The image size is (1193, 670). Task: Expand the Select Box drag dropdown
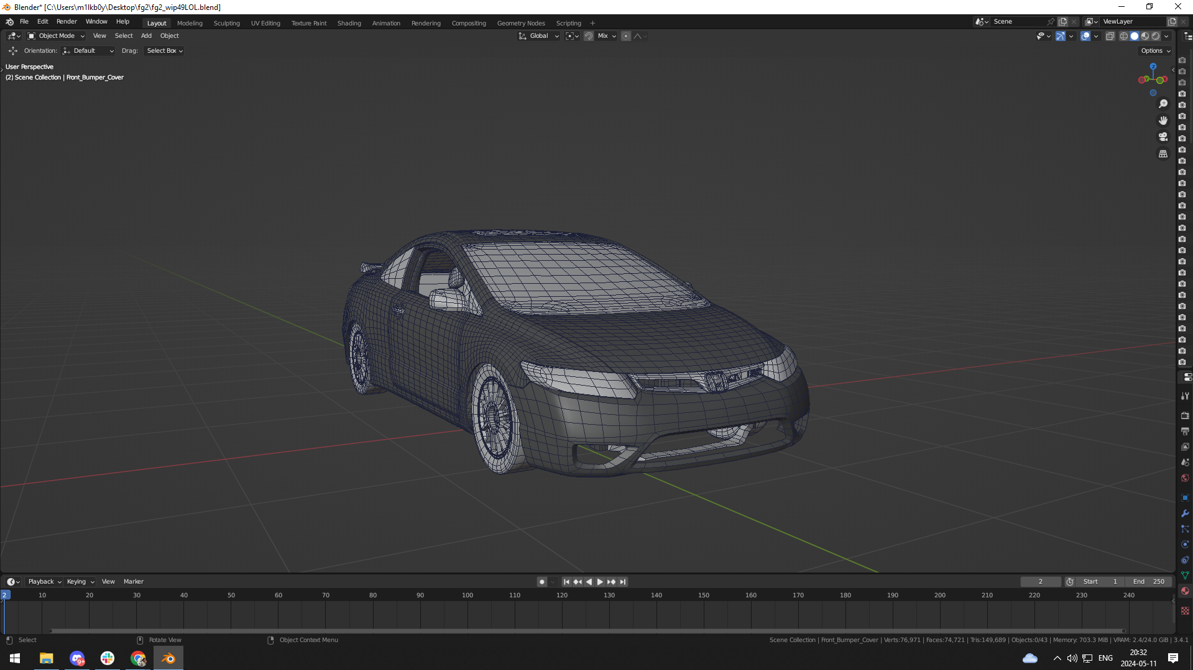(x=164, y=51)
